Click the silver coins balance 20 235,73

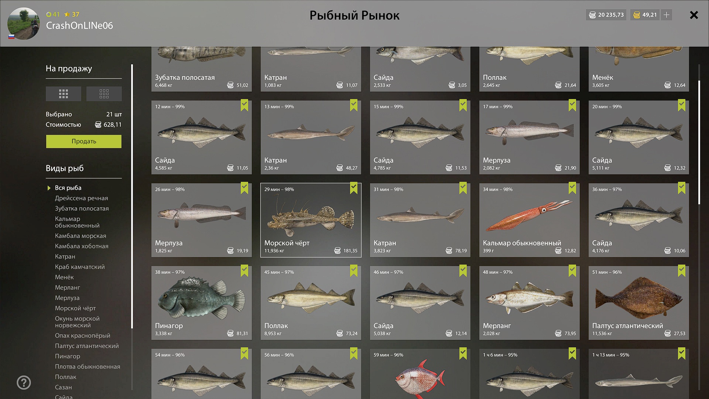click(x=606, y=15)
